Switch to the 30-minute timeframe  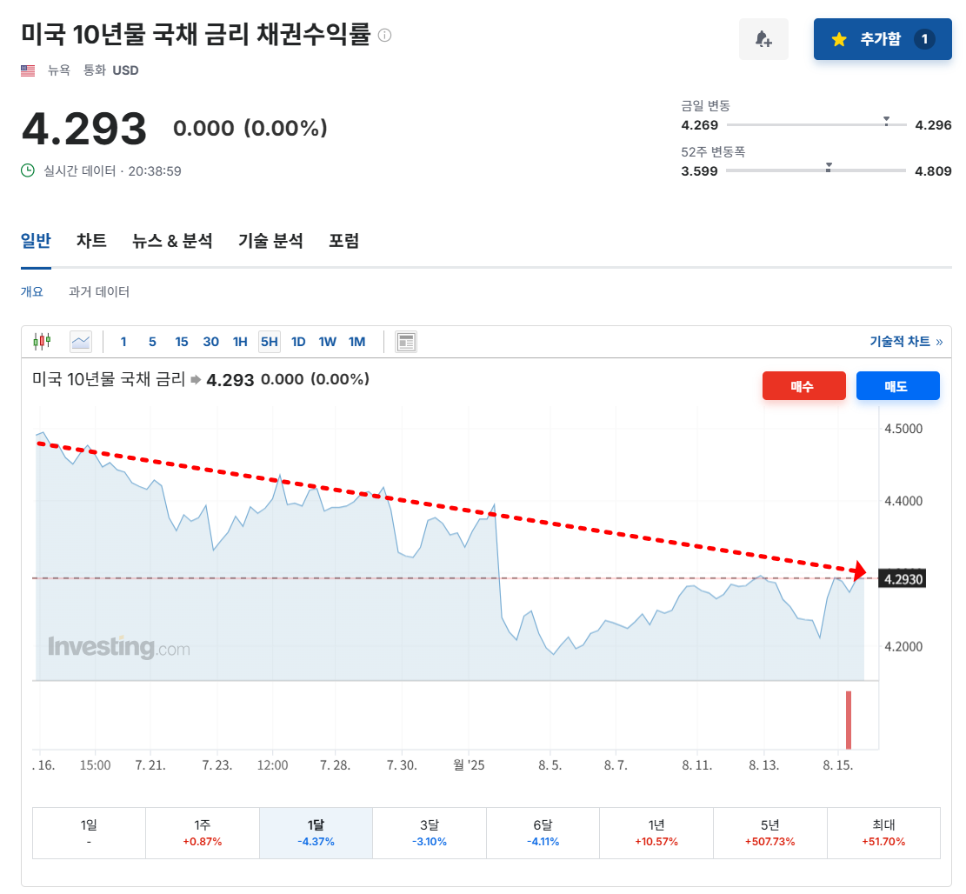(x=210, y=341)
